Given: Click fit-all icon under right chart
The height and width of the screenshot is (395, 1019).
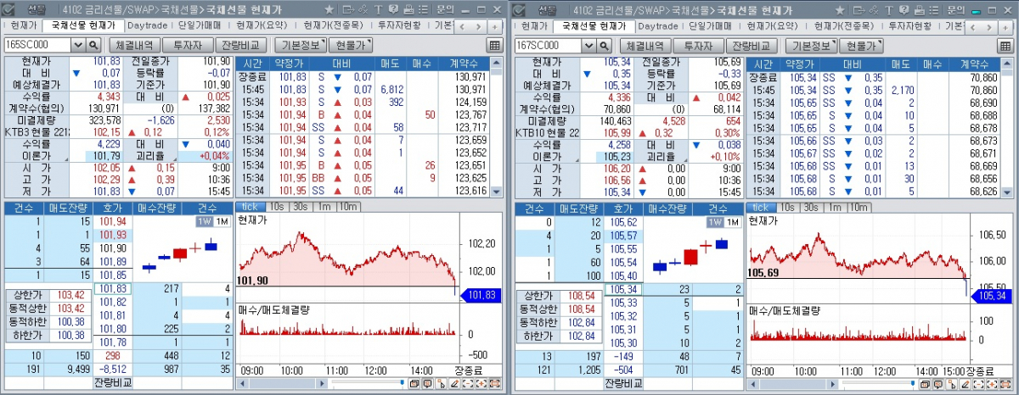Looking at the screenshot, I should click(x=1006, y=383).
